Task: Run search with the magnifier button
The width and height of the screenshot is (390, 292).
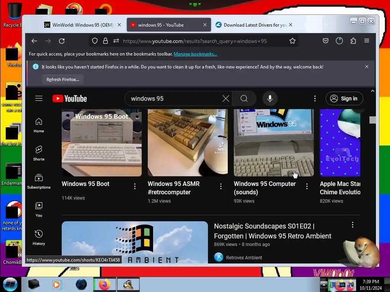Action: click(244, 98)
